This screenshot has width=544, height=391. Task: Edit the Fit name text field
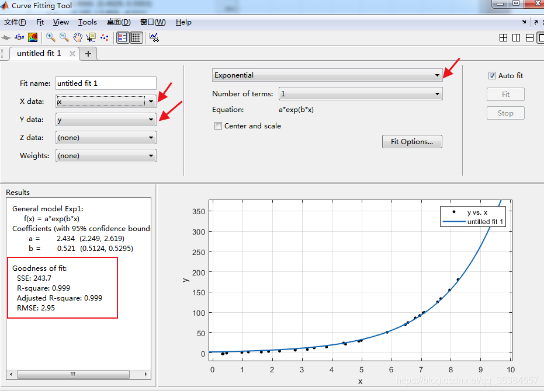106,83
